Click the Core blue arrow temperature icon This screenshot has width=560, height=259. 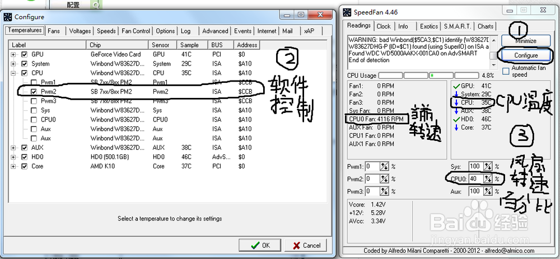coord(456,128)
